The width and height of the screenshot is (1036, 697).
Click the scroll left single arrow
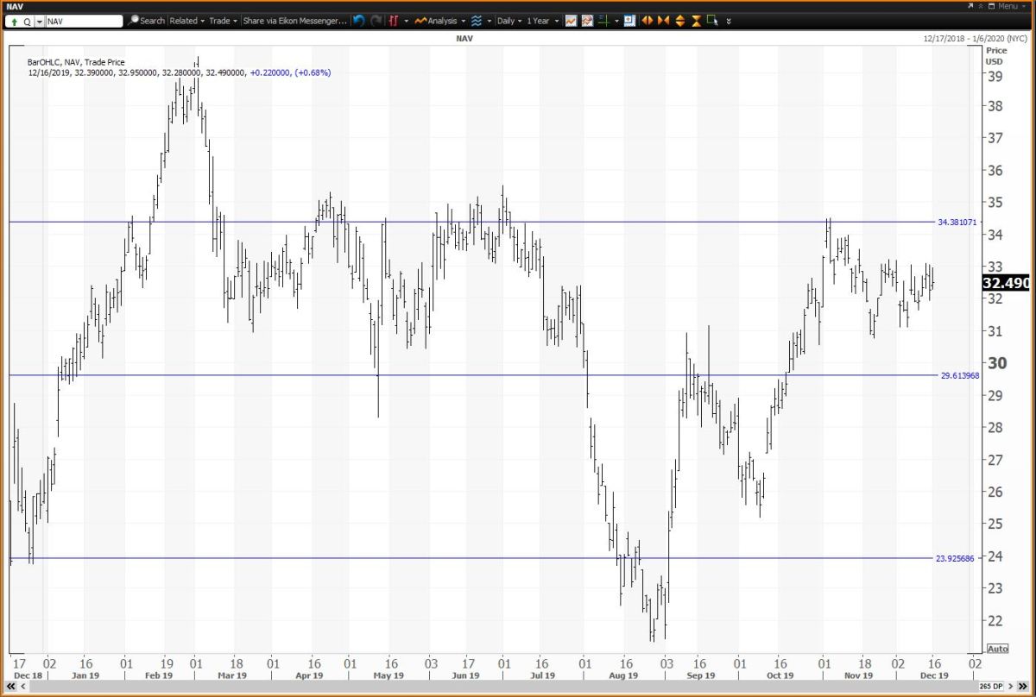[23, 686]
